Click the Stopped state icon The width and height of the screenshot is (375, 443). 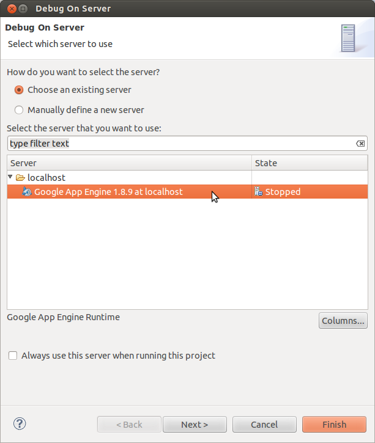(x=259, y=192)
